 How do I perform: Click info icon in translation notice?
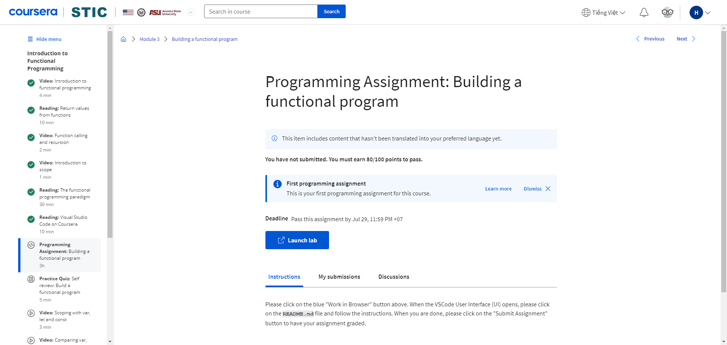click(275, 138)
